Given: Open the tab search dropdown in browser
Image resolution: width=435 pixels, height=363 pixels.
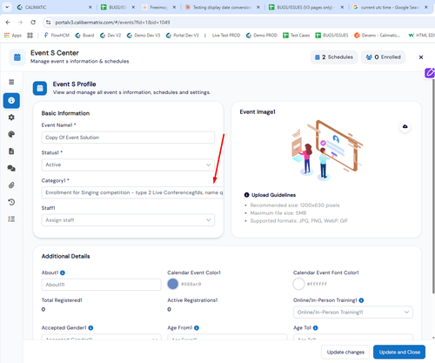Looking at the screenshot, I should [7, 7].
